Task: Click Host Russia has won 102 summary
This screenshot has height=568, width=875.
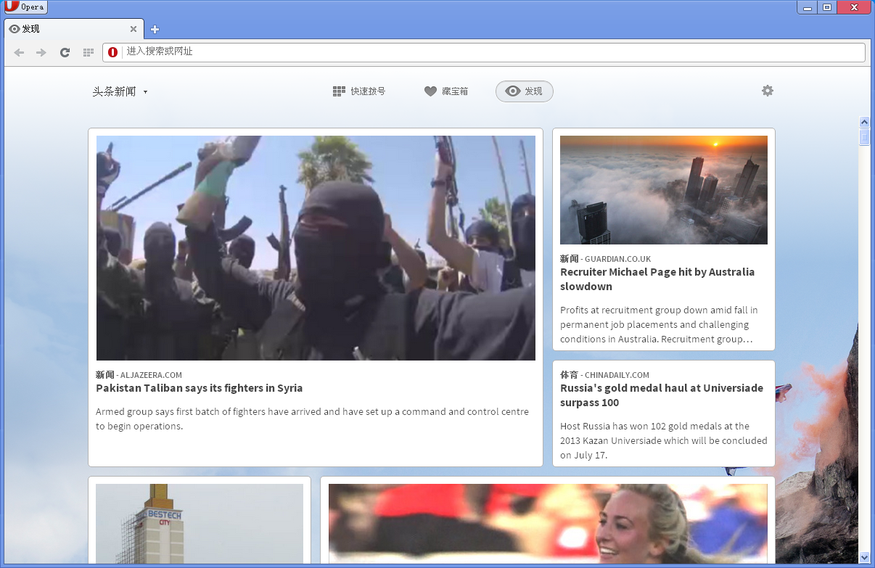Action: [663, 440]
